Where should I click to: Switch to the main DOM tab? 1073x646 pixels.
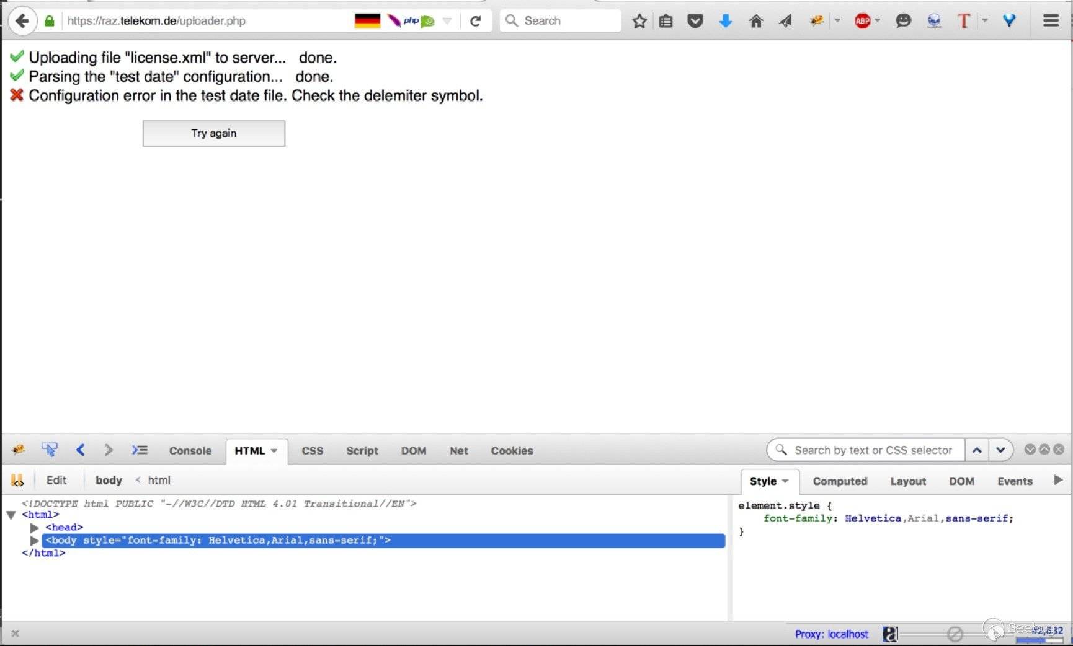pos(414,451)
